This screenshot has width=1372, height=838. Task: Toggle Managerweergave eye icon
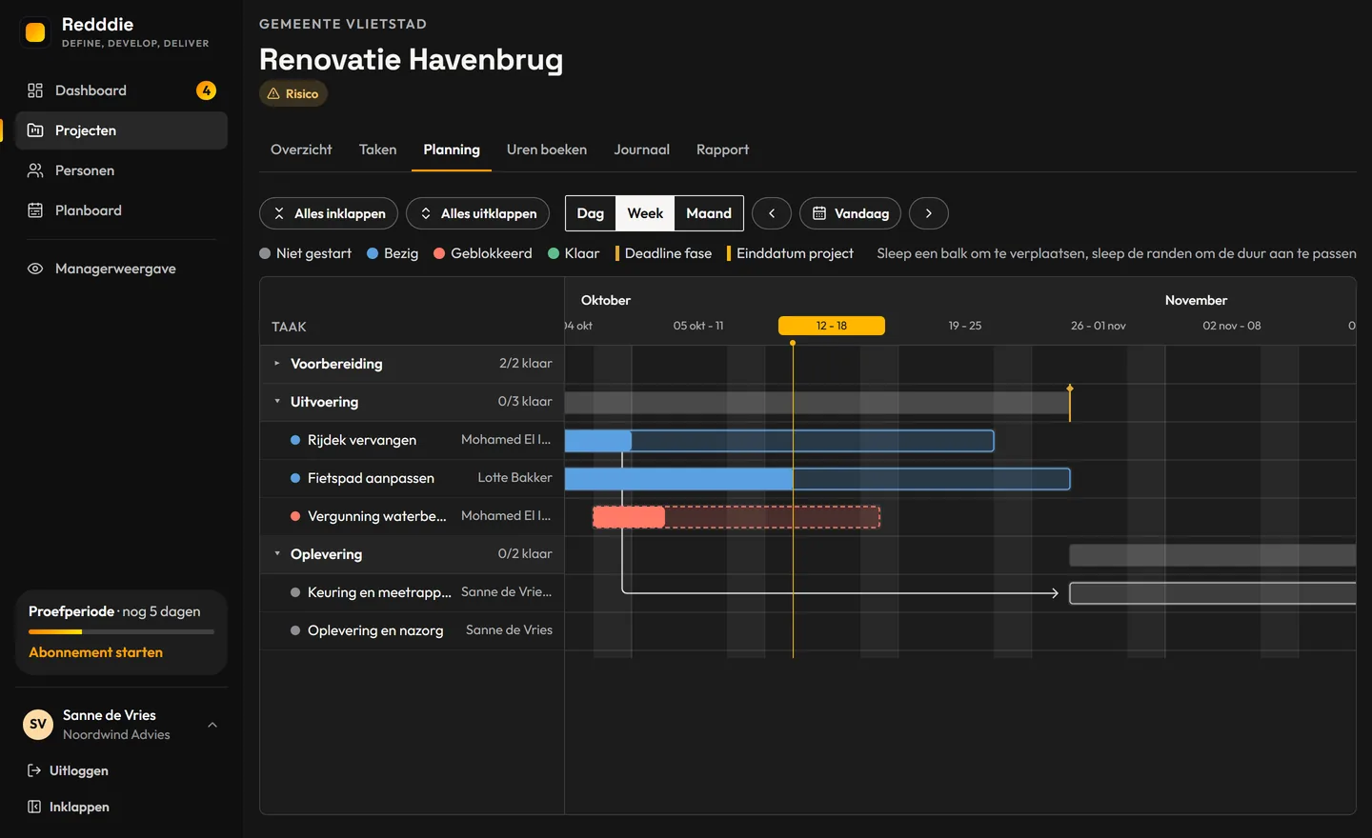(35, 269)
